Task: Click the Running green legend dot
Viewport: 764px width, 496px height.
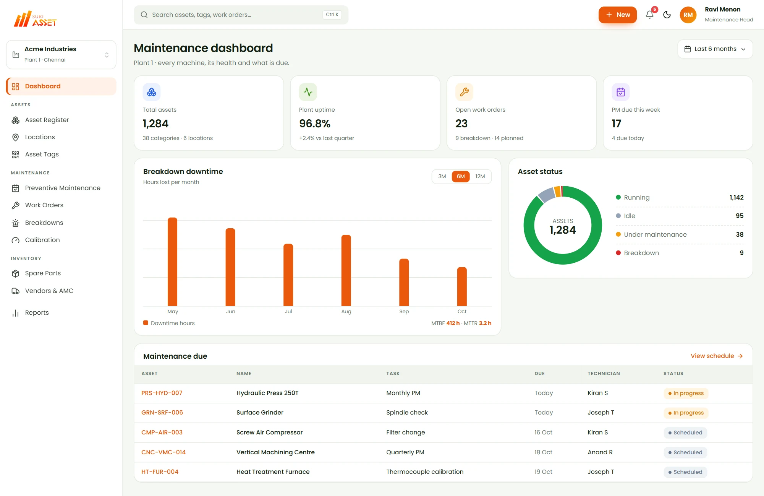Action: (x=618, y=197)
